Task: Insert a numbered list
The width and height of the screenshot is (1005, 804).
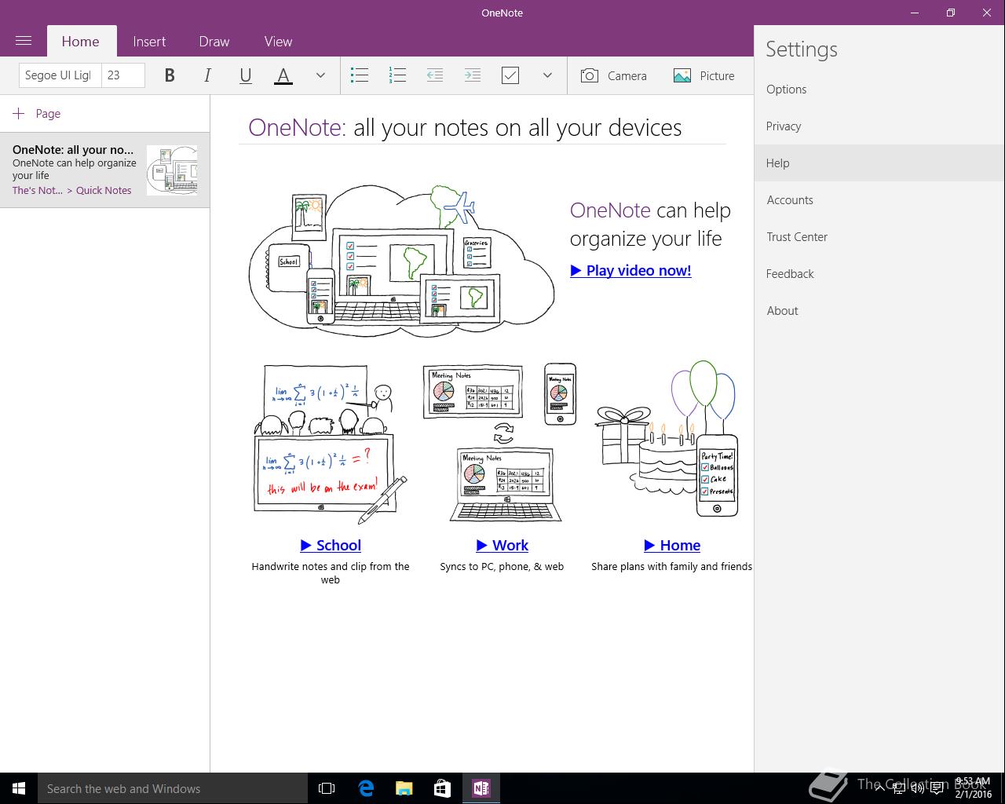Action: [397, 75]
